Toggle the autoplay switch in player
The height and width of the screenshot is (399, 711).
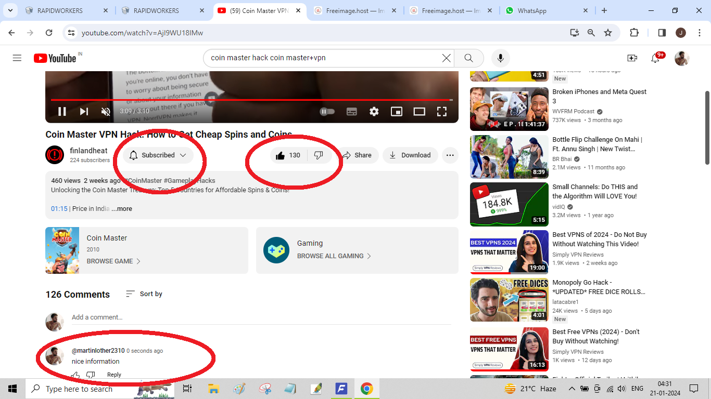click(x=327, y=111)
